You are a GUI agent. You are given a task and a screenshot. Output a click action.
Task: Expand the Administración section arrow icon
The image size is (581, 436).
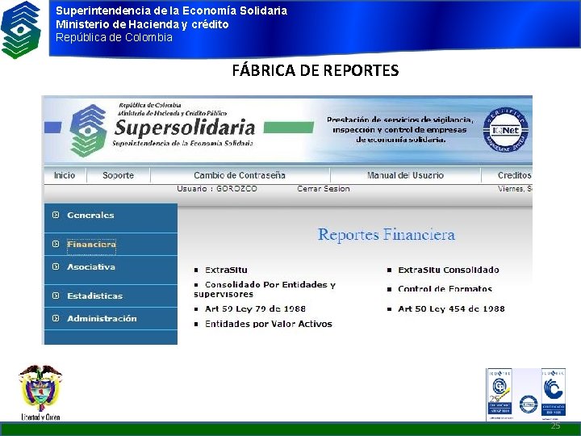point(56,318)
